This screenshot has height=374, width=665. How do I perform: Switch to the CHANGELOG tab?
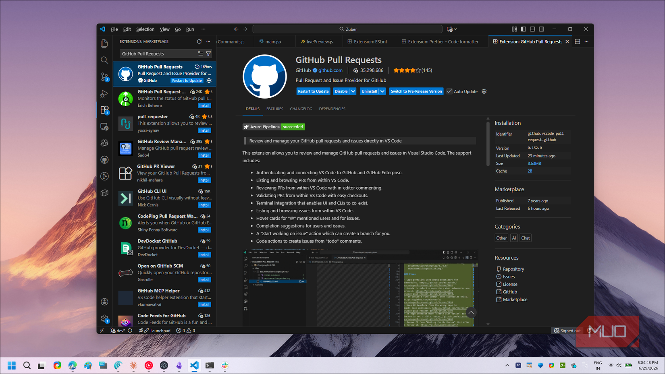pyautogui.click(x=301, y=109)
